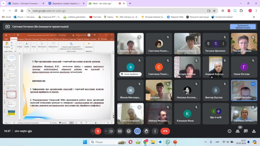Click the Светлана Покот... avatar tile
The height and width of the screenshot is (146, 260).
[x=159, y=67]
